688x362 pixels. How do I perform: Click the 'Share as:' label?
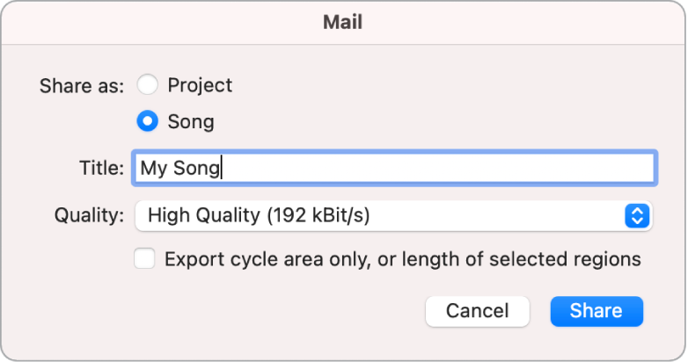pos(82,86)
